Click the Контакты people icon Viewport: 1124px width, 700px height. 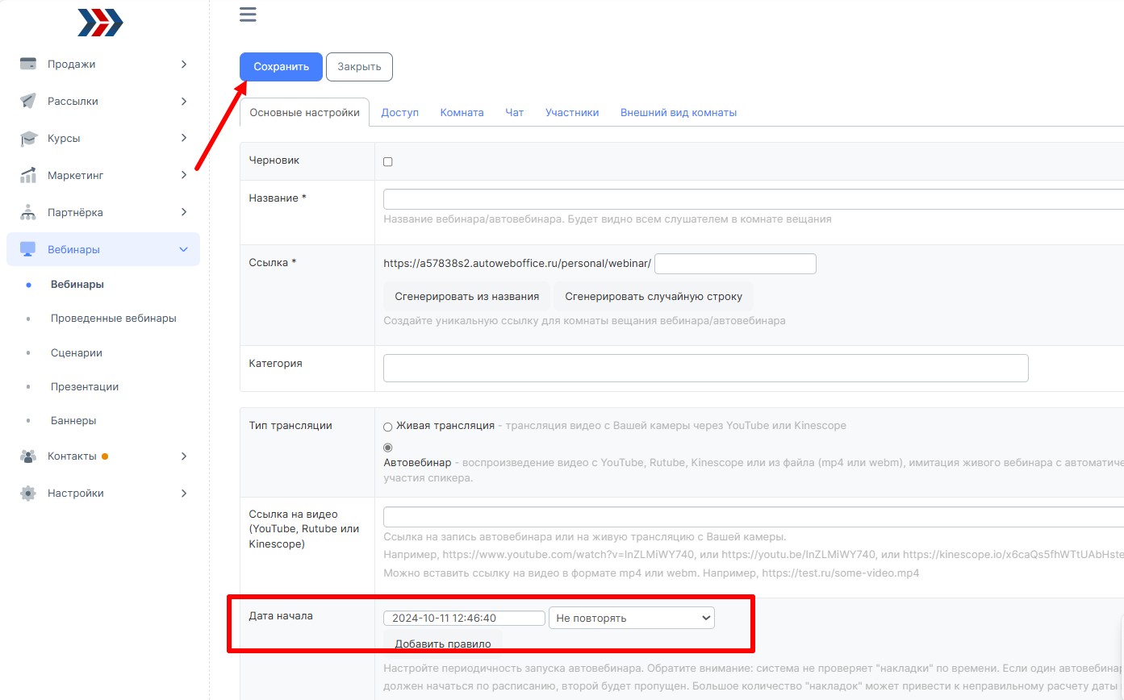28,456
